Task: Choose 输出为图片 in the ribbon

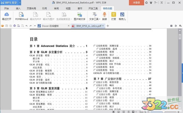Action: 49,16
